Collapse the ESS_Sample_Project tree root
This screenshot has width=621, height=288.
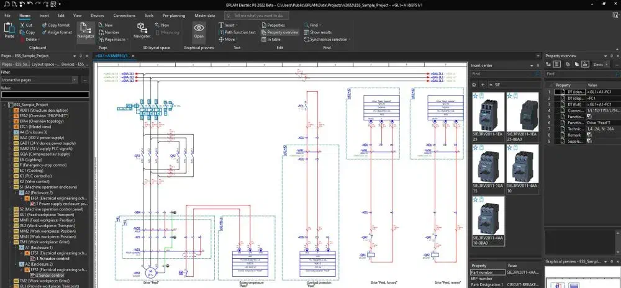(x=3, y=105)
